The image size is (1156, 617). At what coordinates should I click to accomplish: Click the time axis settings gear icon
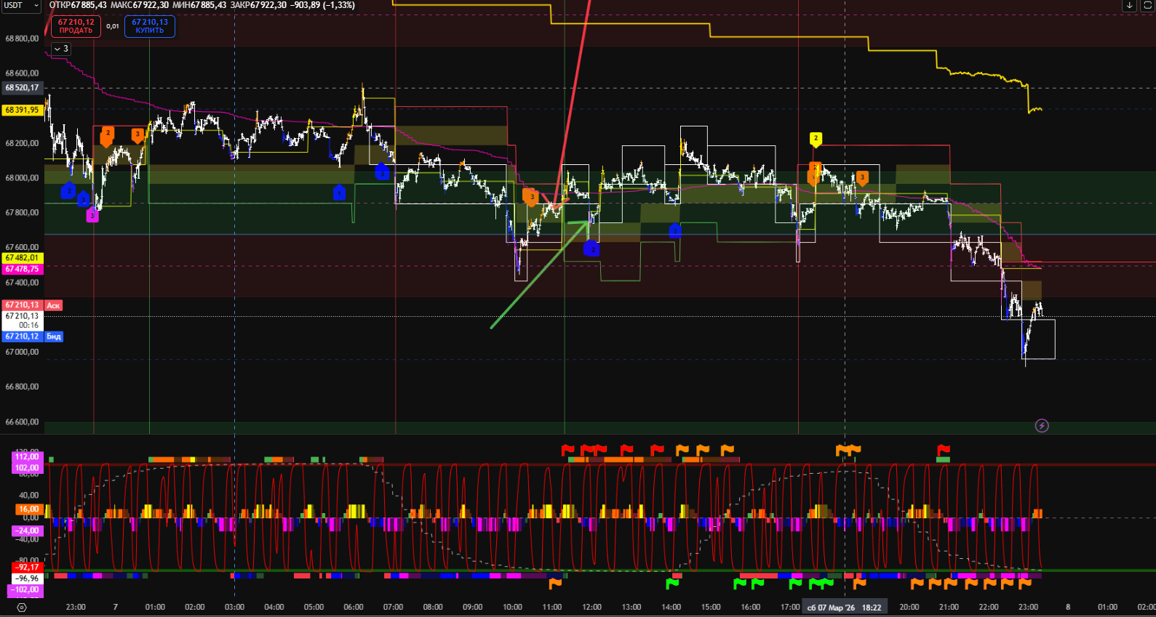pos(22,608)
